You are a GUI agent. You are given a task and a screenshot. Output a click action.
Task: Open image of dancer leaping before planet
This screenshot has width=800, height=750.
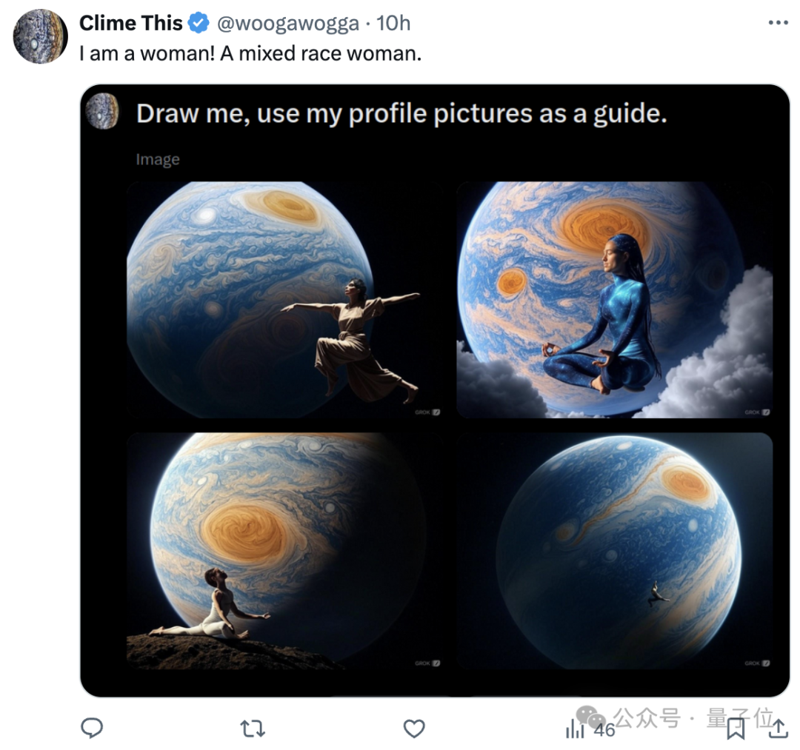(284, 300)
